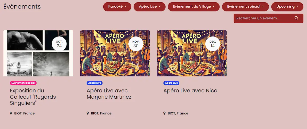This screenshot has height=129, width=307.
Task: Click the OCT. 24 date badge
Action: [x=59, y=44]
